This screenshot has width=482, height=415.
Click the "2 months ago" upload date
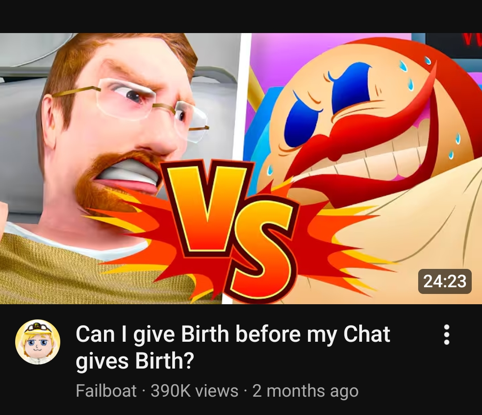pyautogui.click(x=305, y=391)
